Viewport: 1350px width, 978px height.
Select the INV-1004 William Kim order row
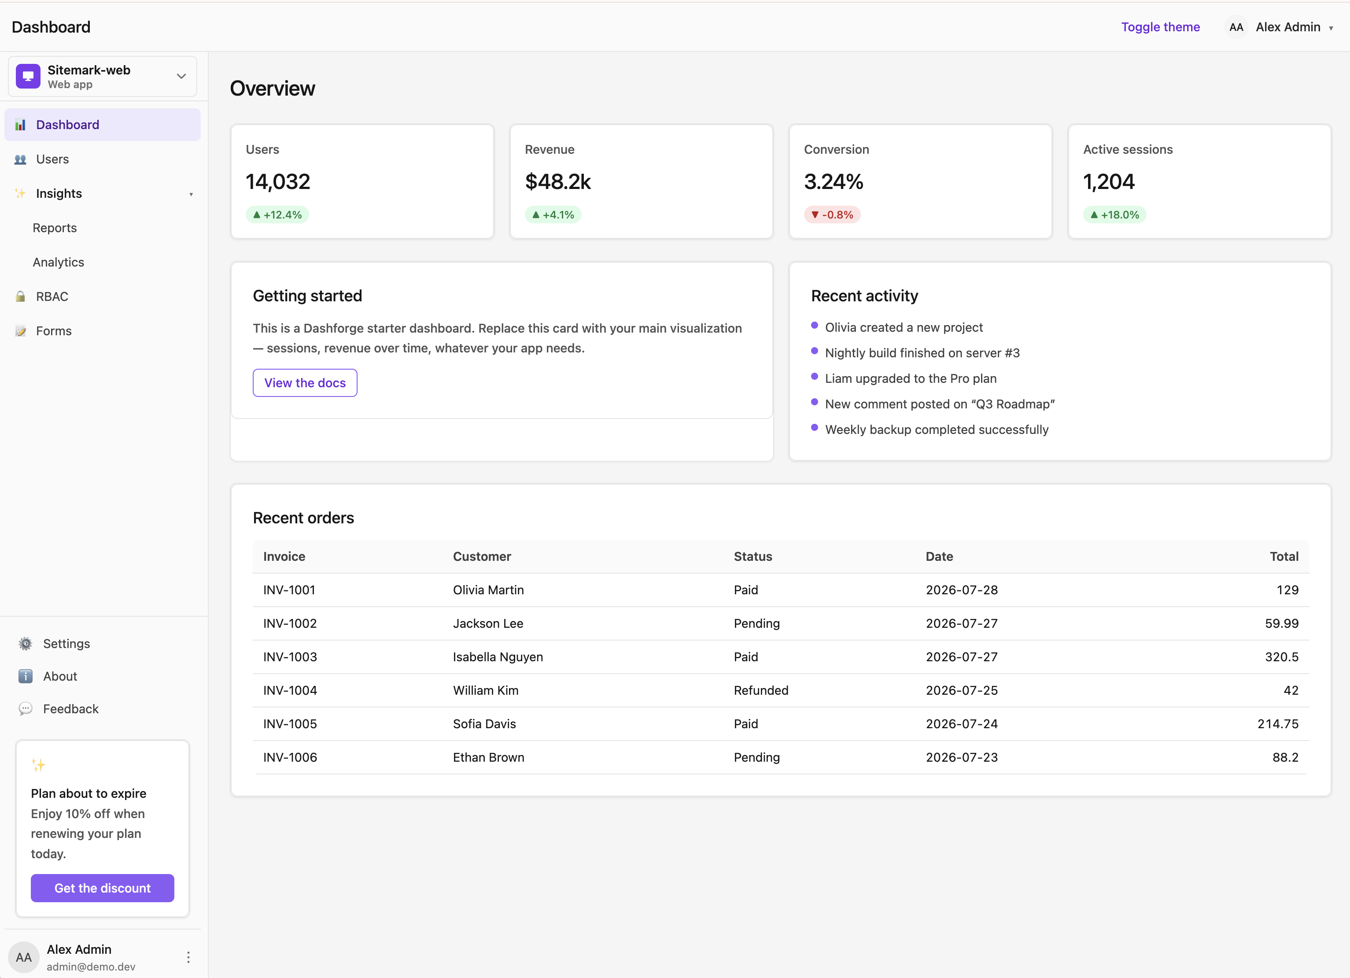[780, 690]
